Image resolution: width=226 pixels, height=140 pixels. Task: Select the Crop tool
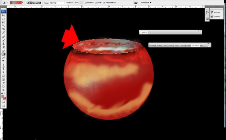[x=3, y=29]
